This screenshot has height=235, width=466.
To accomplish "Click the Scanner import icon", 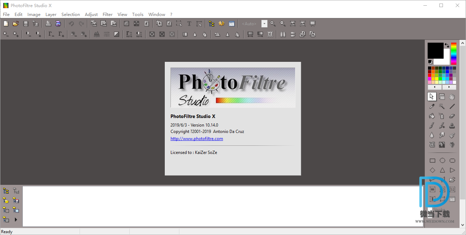I will pos(58,24).
